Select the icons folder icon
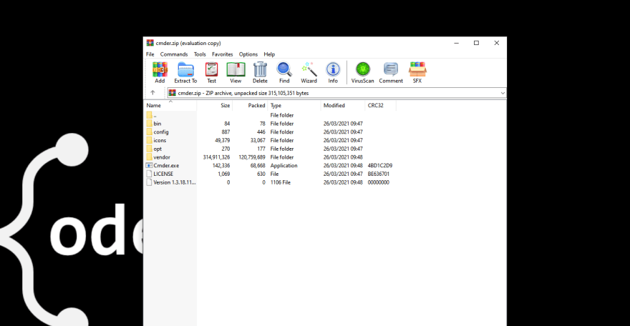 pyautogui.click(x=150, y=140)
